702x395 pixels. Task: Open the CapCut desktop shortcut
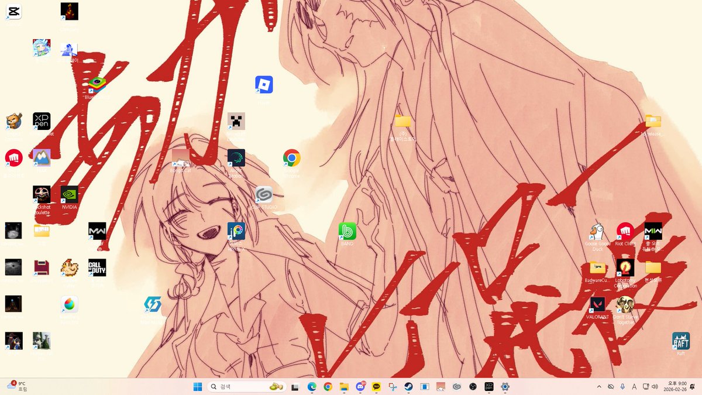point(13,12)
